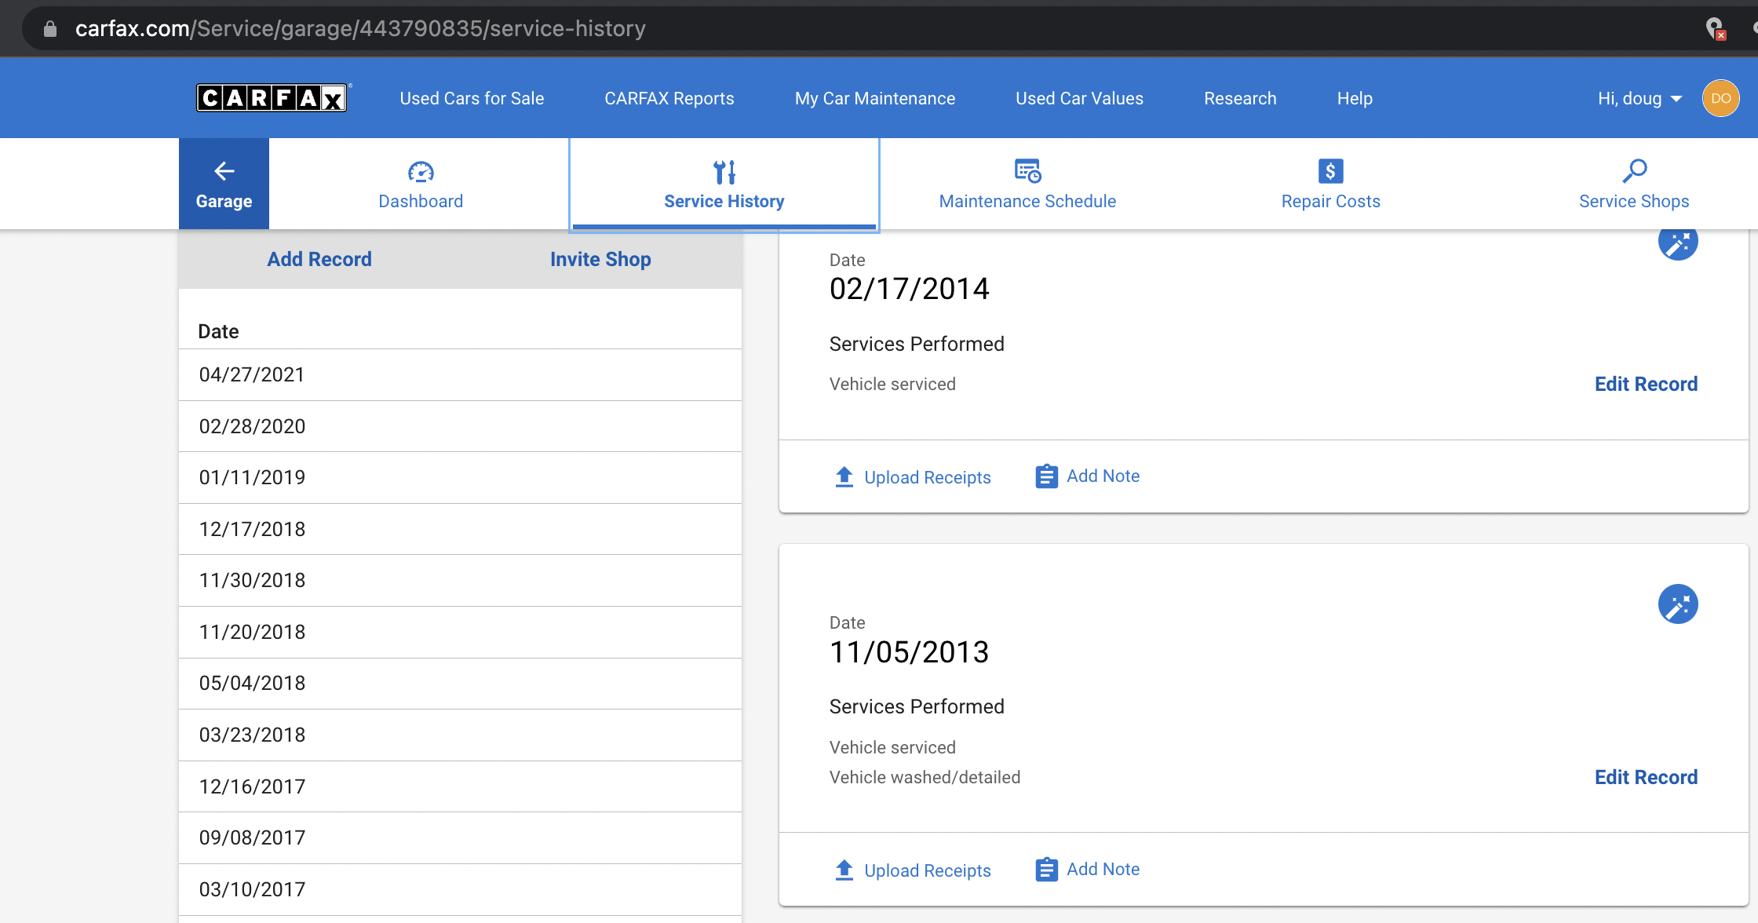This screenshot has width=1758, height=923.
Task: Open Help menu
Action: [x=1355, y=98]
